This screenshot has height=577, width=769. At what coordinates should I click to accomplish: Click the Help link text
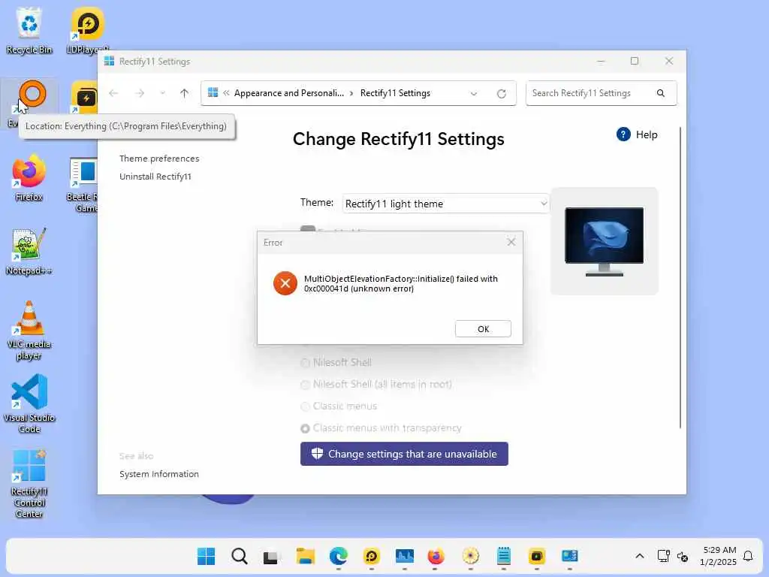[647, 134]
